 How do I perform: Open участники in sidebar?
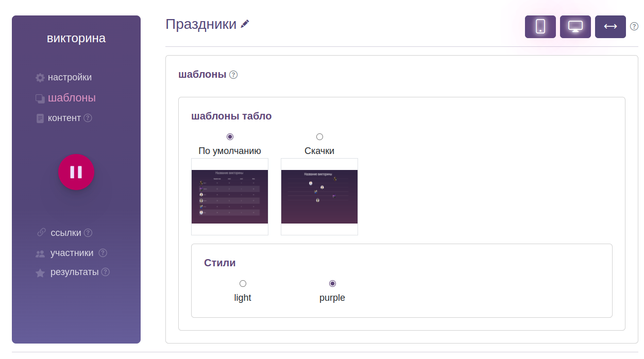[x=72, y=253]
